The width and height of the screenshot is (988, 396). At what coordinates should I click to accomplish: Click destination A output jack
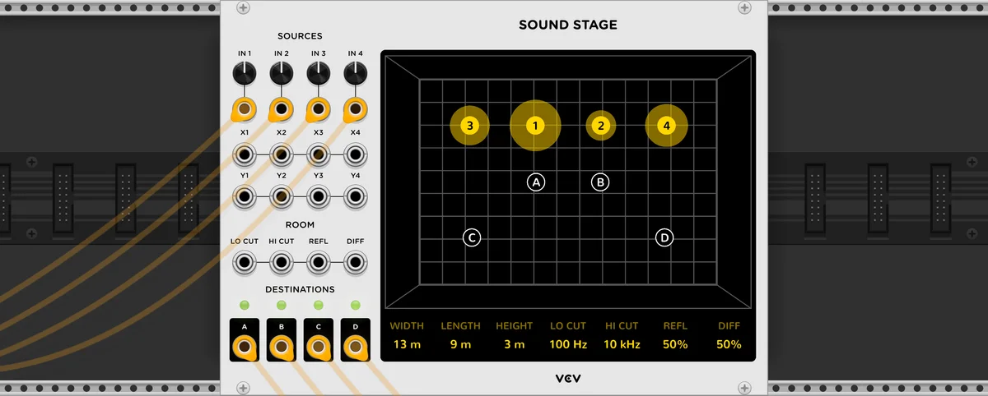click(245, 348)
